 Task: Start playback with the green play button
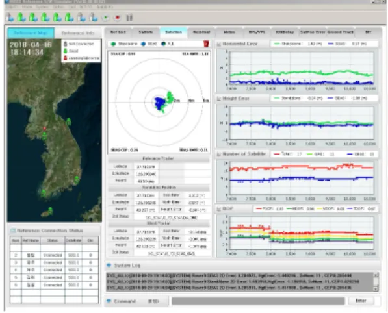coord(106,18)
